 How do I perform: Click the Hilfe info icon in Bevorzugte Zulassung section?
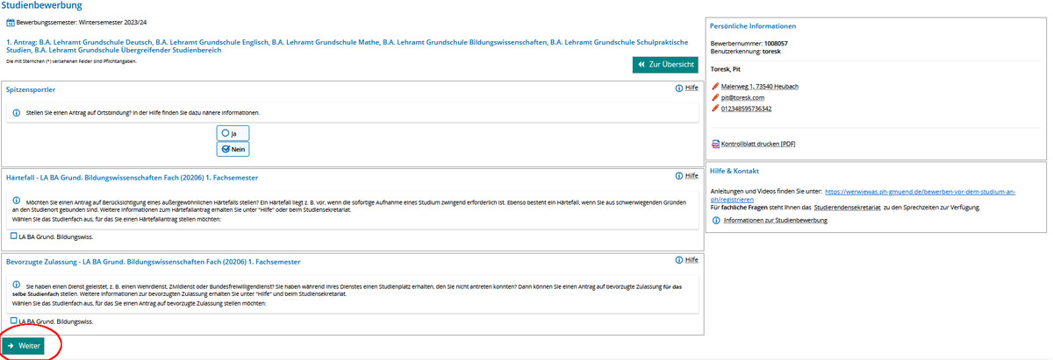679,260
